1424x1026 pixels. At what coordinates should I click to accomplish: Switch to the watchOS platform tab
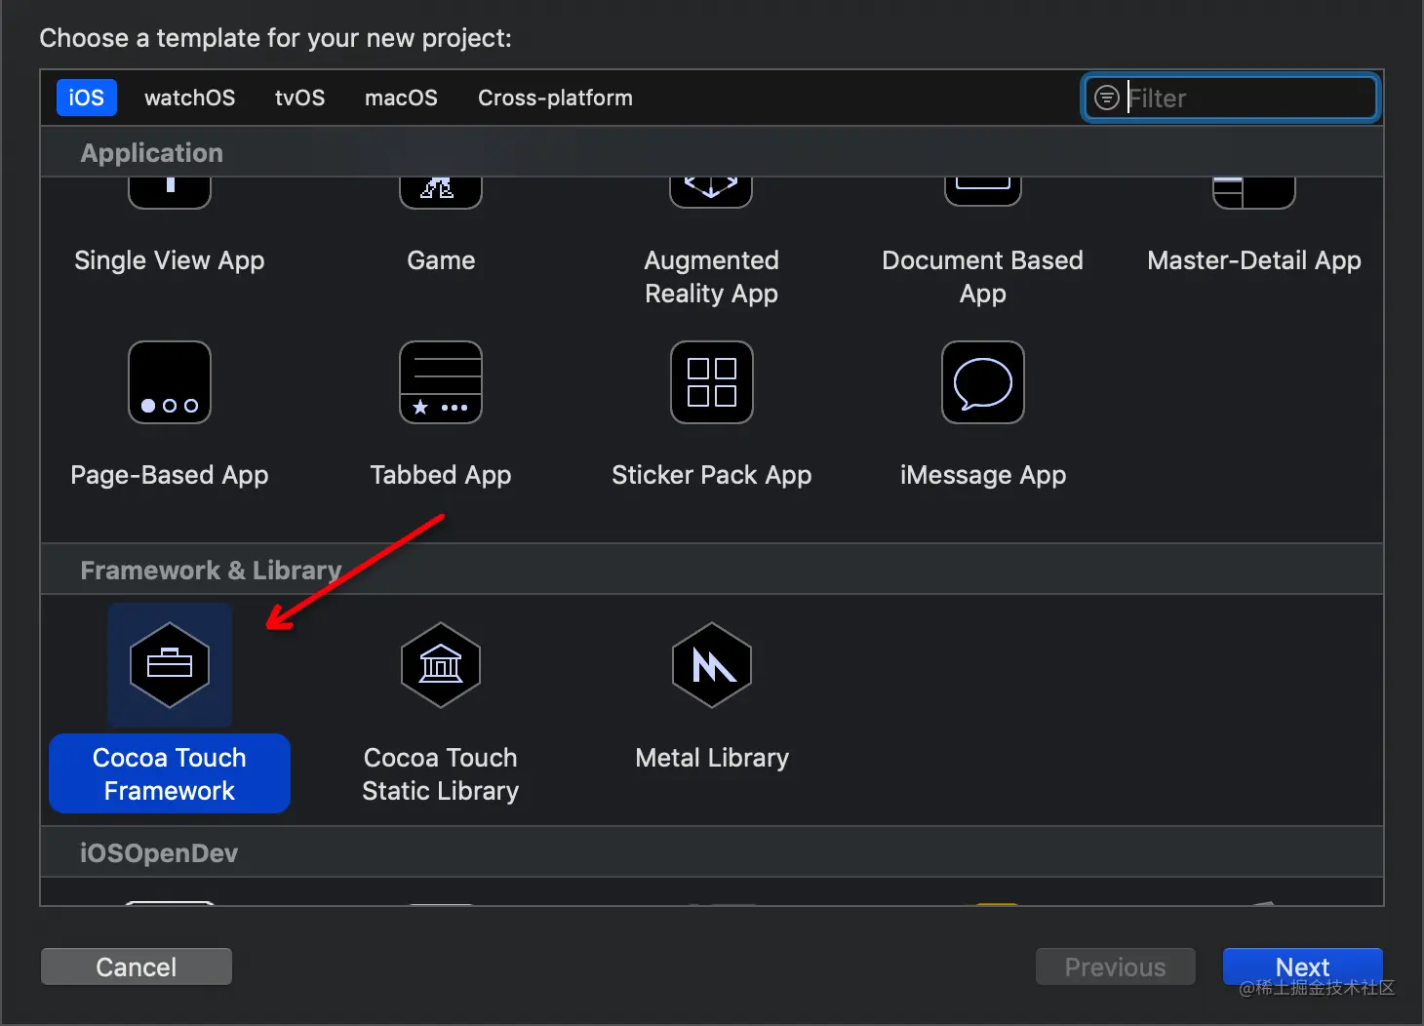click(x=190, y=98)
